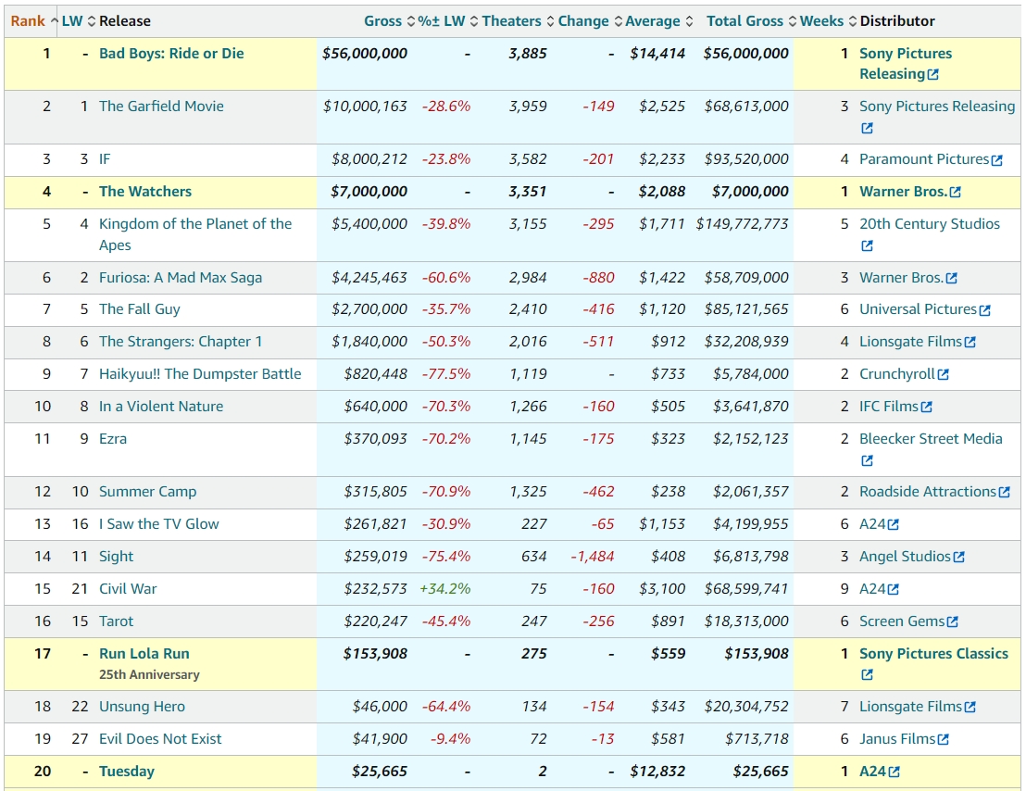Open the Tarot release link
The image size is (1026, 791).
[116, 621]
